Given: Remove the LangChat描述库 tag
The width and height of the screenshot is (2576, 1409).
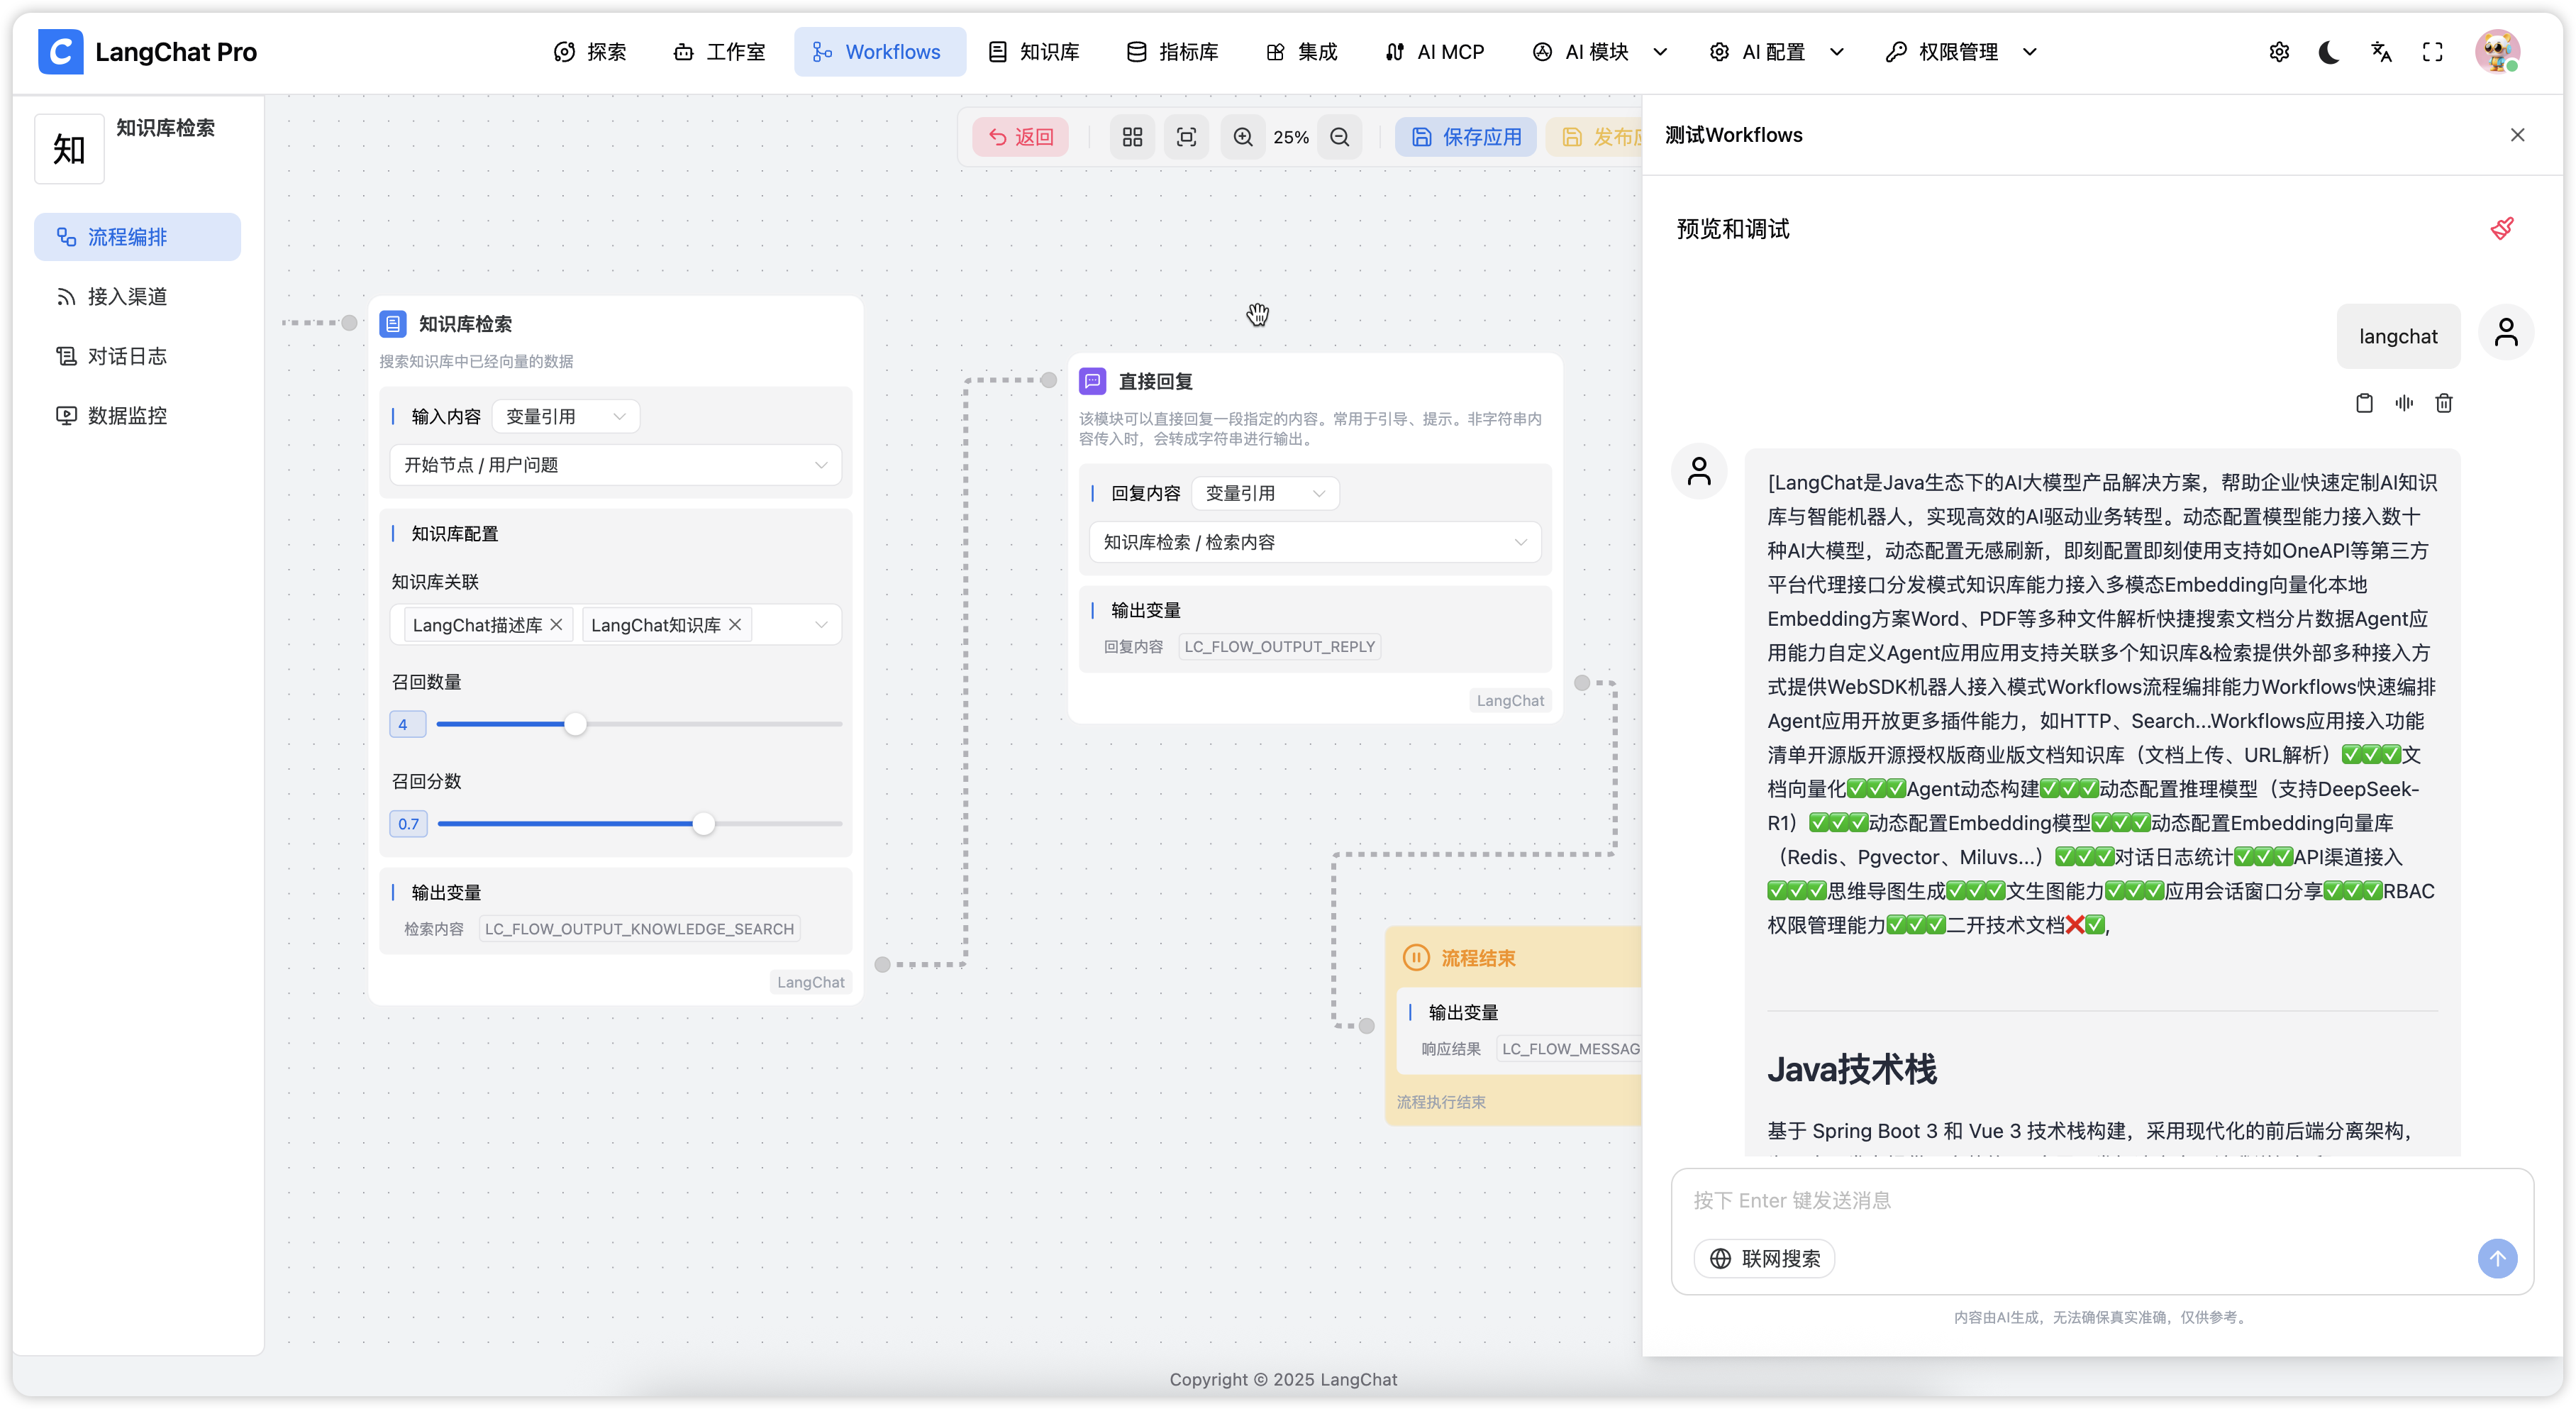Looking at the screenshot, I should (x=557, y=624).
